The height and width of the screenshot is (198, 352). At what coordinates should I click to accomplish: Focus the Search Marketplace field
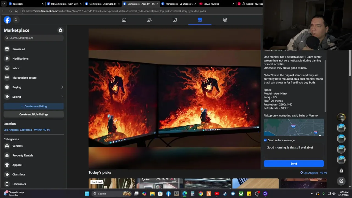[34, 38]
